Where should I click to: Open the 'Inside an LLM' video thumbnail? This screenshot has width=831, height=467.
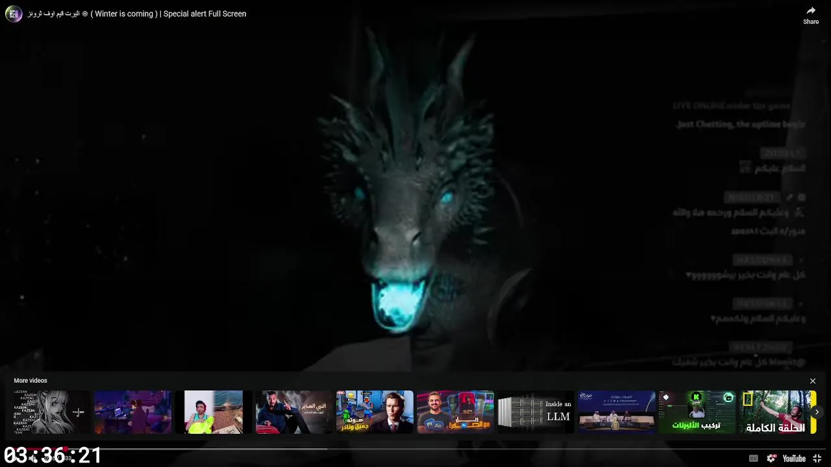click(x=536, y=412)
